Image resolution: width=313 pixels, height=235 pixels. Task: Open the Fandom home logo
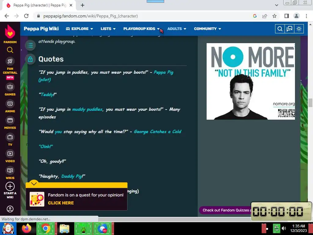click(10, 34)
